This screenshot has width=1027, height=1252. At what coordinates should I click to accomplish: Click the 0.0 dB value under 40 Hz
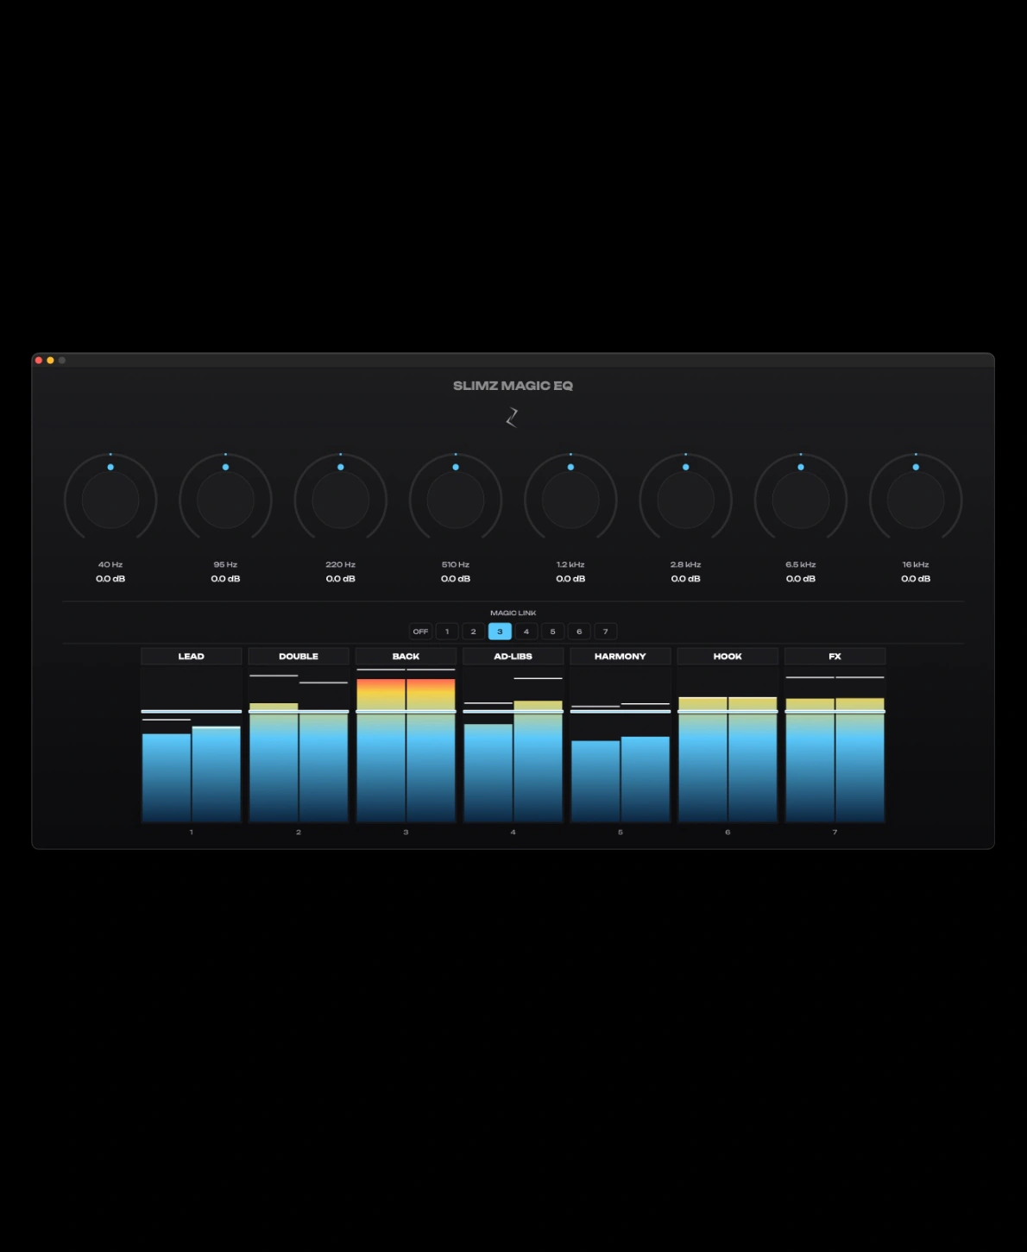(x=110, y=579)
